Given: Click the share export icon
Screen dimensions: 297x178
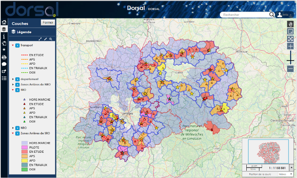Looking at the screenshot, I should [4, 71].
